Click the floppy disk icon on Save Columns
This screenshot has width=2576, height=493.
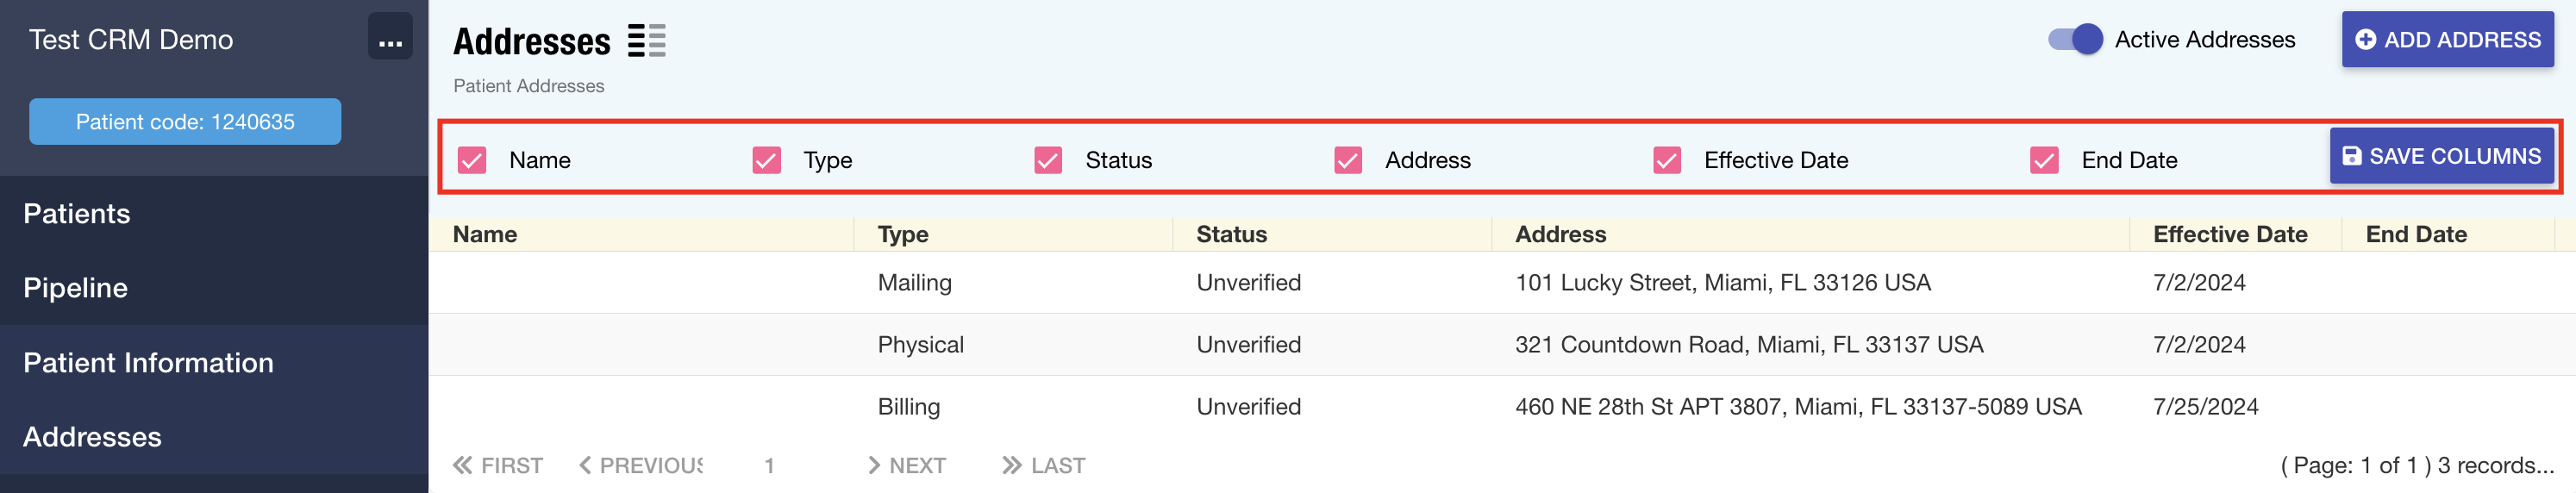2352,157
